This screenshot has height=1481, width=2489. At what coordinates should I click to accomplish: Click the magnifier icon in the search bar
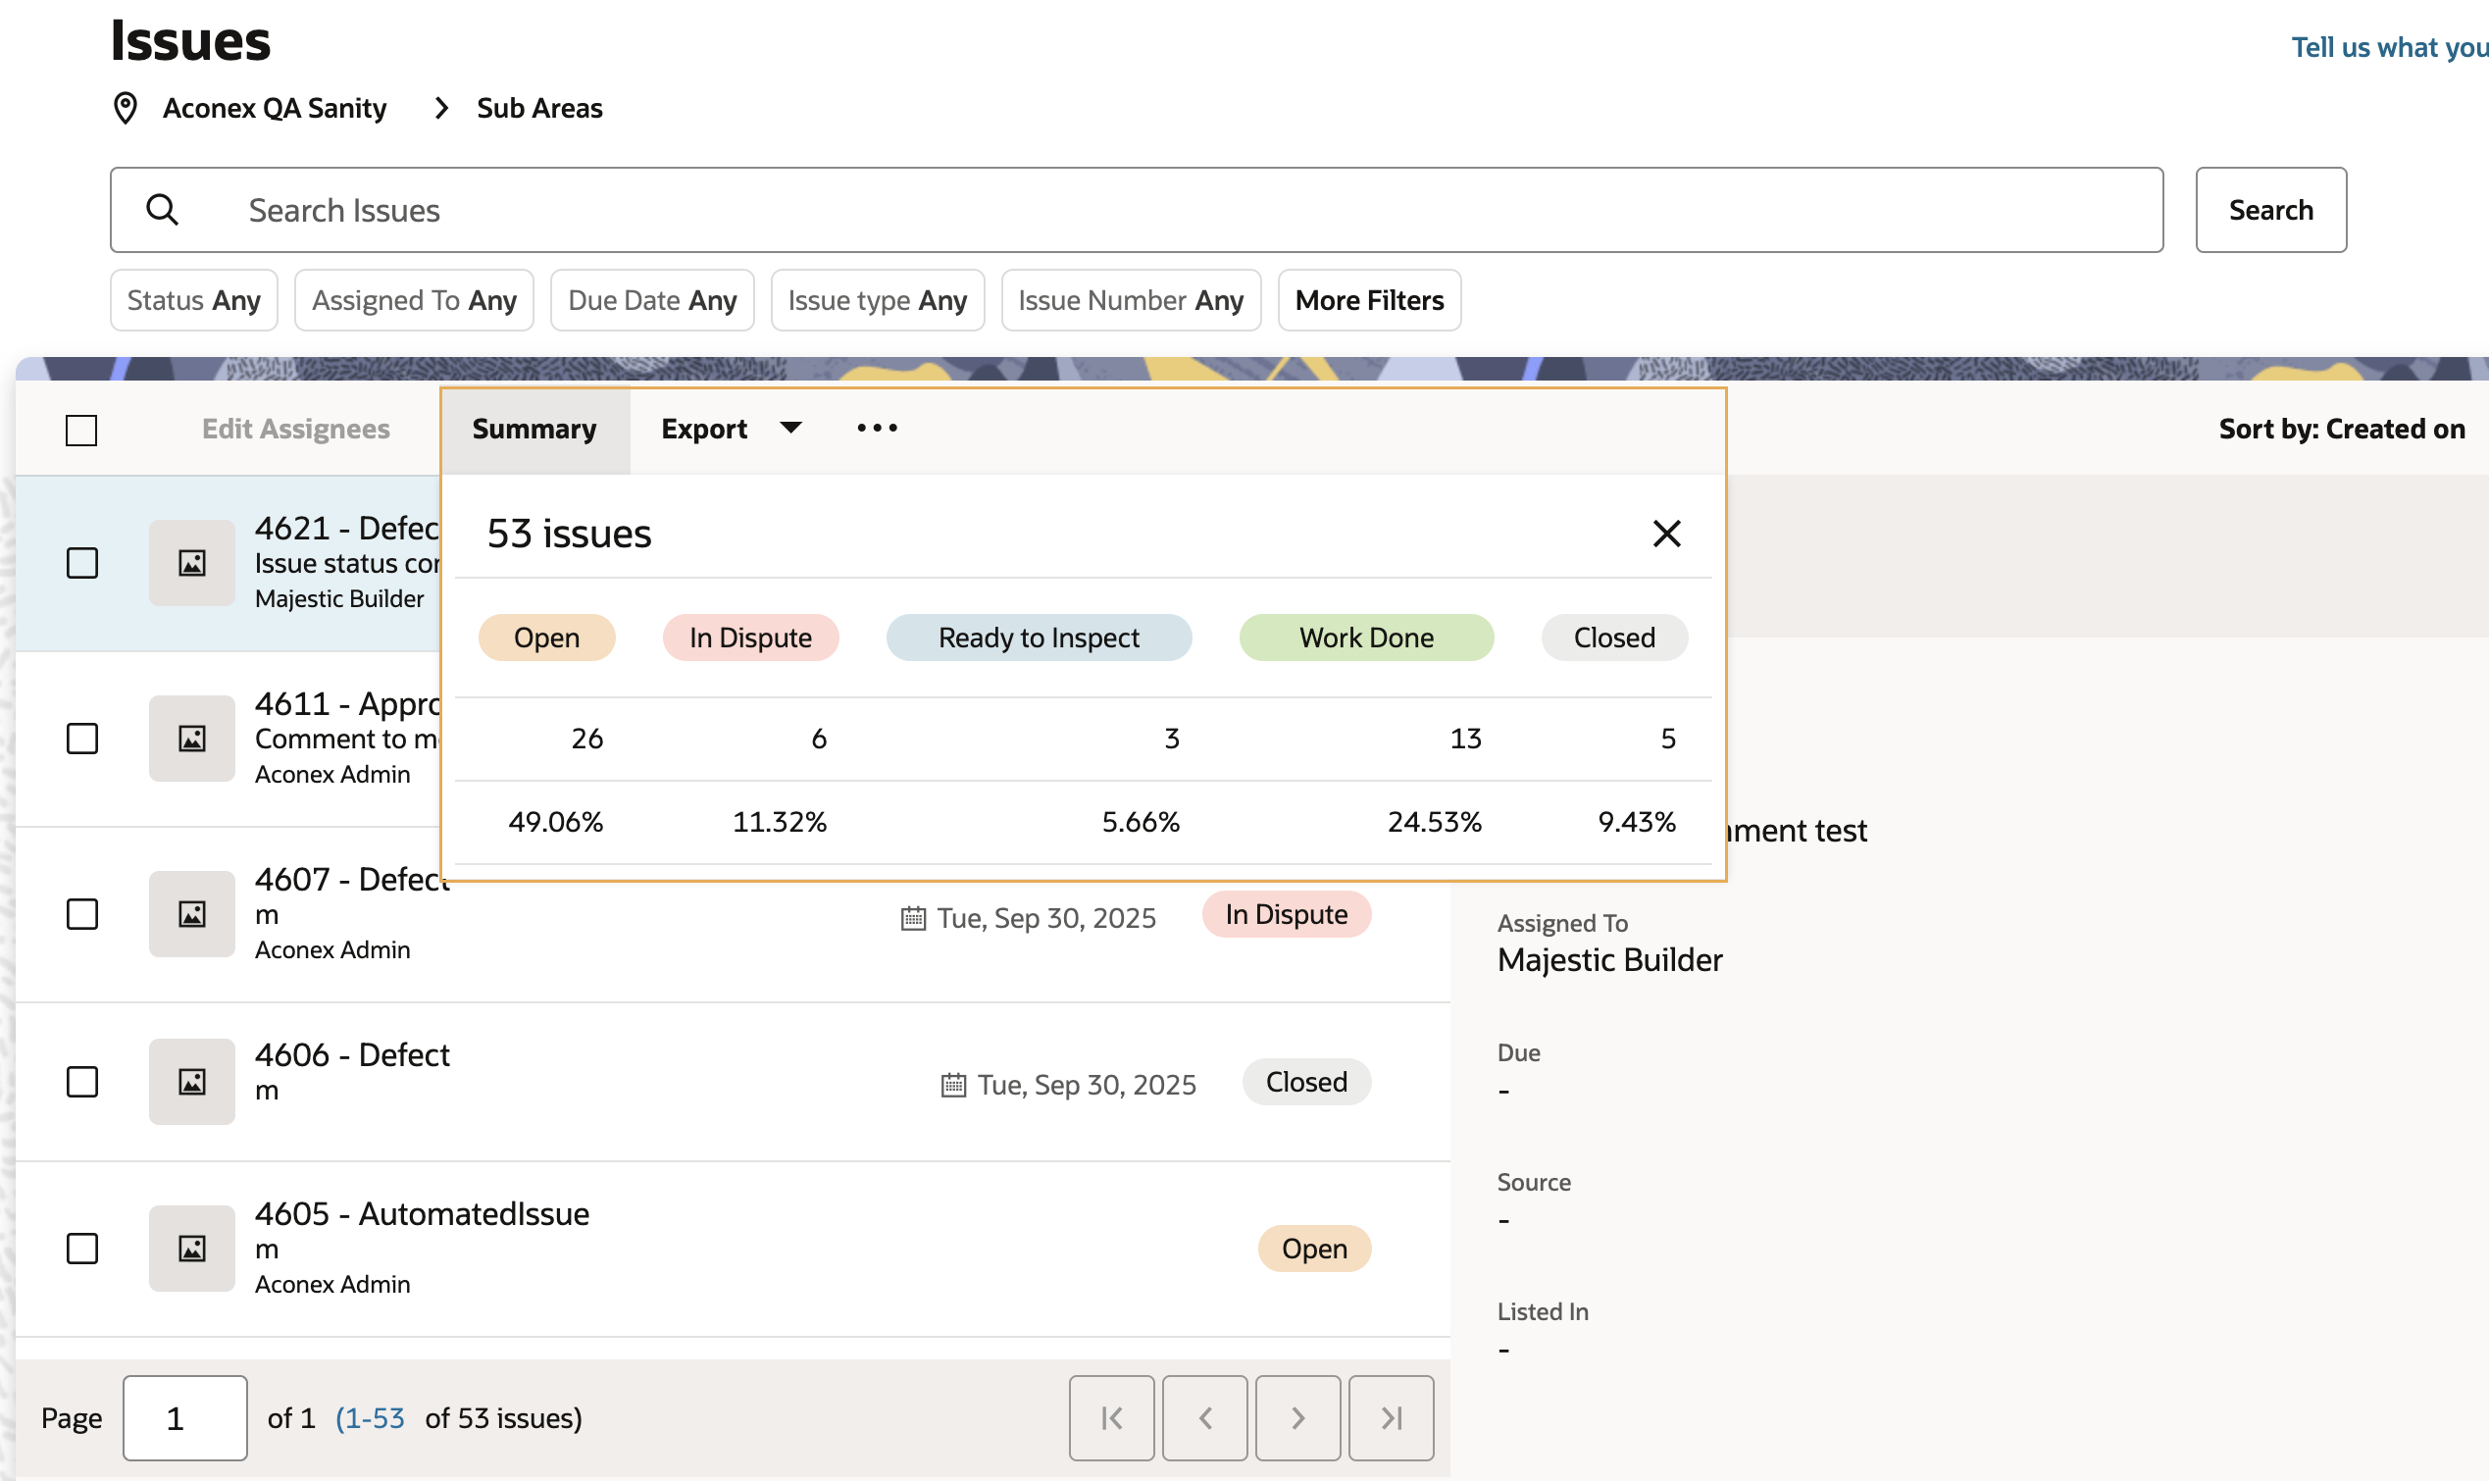point(163,210)
